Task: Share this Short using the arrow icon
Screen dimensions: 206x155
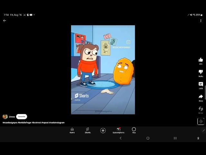Action: click(201, 97)
